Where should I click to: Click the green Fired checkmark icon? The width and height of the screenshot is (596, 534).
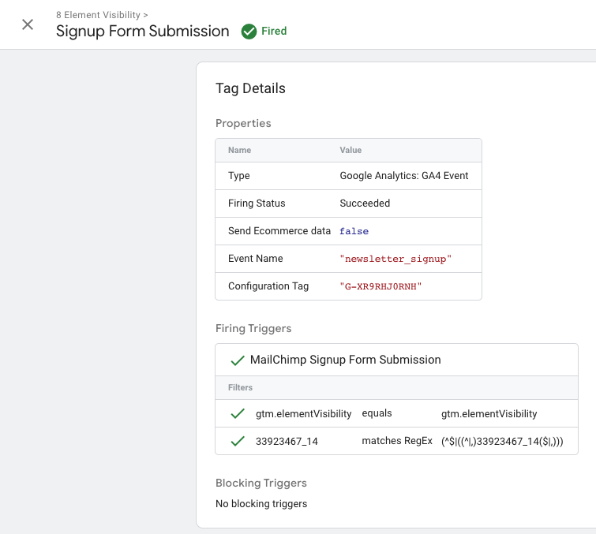coord(249,32)
